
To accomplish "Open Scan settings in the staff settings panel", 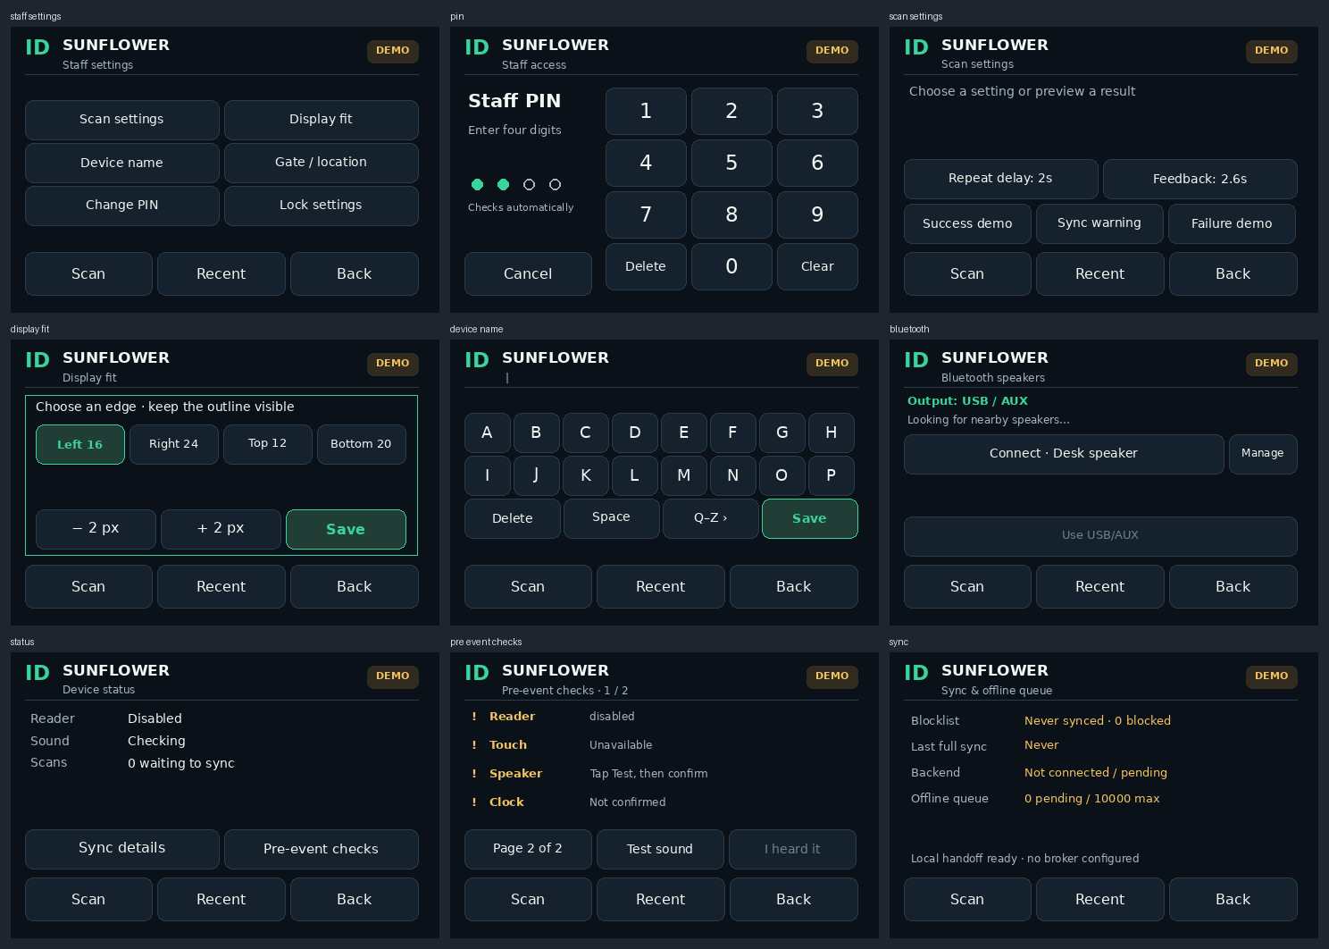I will click(x=122, y=120).
